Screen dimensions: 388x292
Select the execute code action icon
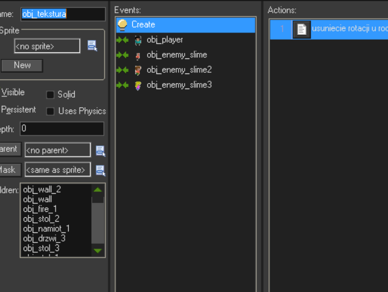[x=302, y=29]
